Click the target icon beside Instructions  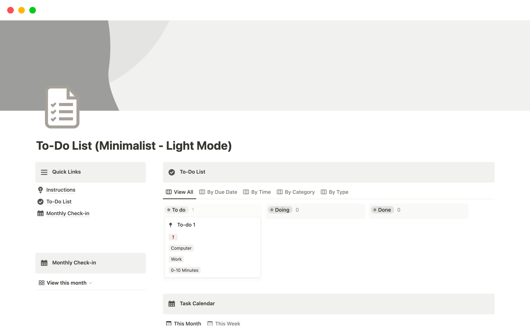click(x=40, y=190)
